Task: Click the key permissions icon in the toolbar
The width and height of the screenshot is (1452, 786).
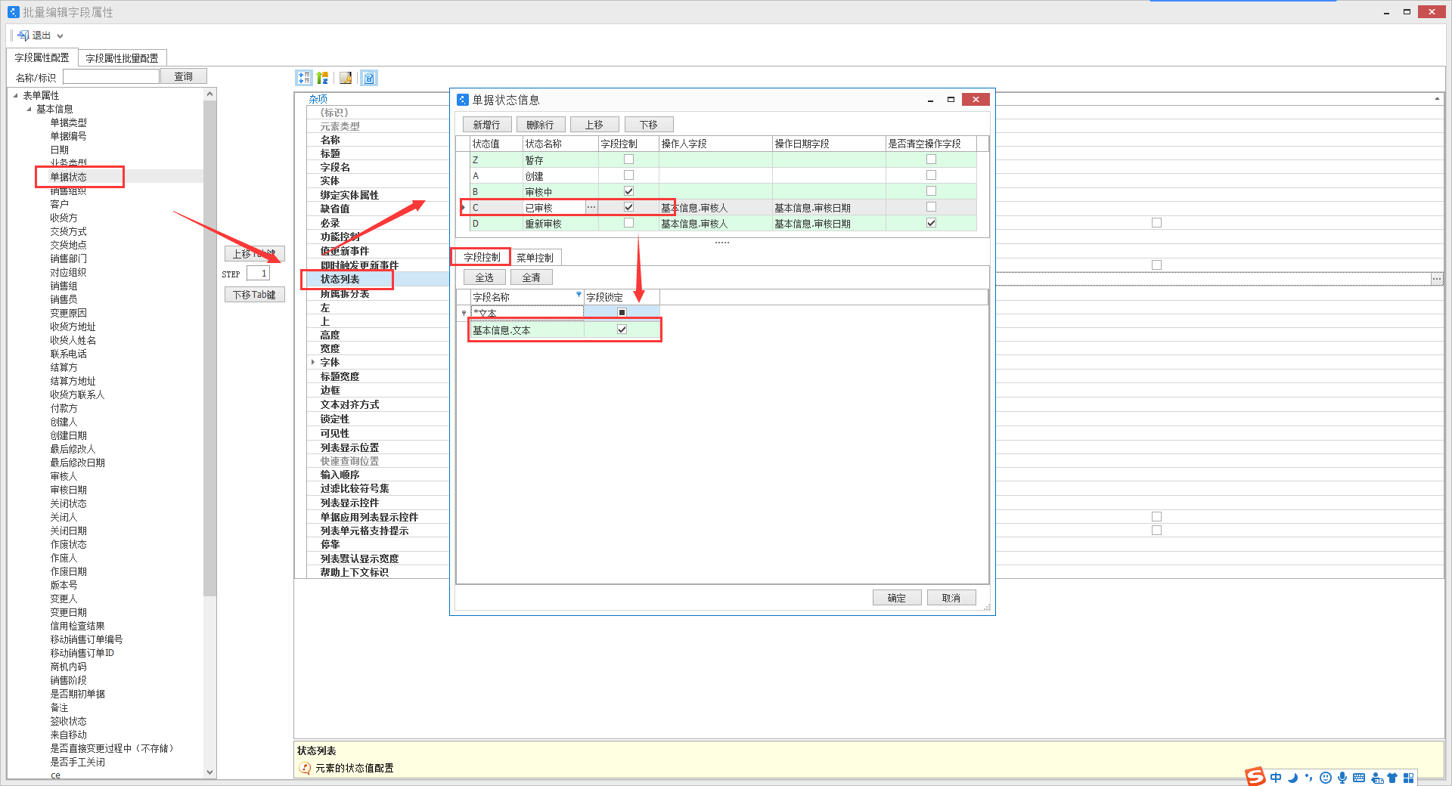Action: tap(346, 77)
